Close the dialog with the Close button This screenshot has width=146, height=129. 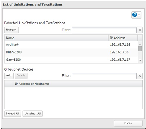[x=128, y=123]
